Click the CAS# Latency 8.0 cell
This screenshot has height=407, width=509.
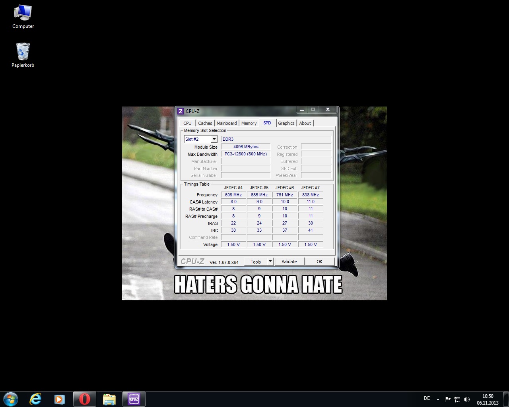point(233,202)
